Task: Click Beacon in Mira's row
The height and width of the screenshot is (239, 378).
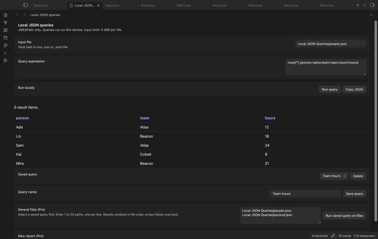Action: (146, 164)
